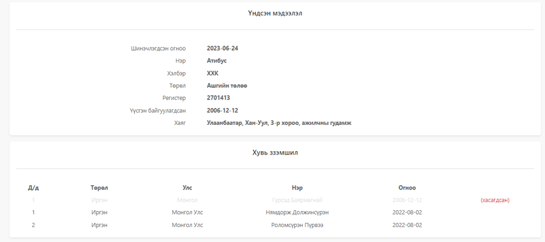Click the 'Үүсгэн байгуулагдсан' label
Image resolution: width=545 pixels, height=242 pixels.
[158, 110]
